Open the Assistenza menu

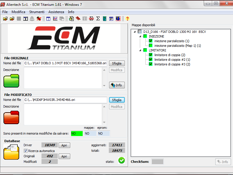[56, 12]
